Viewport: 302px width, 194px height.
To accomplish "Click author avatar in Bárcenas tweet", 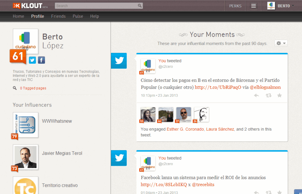I will click(148, 66).
